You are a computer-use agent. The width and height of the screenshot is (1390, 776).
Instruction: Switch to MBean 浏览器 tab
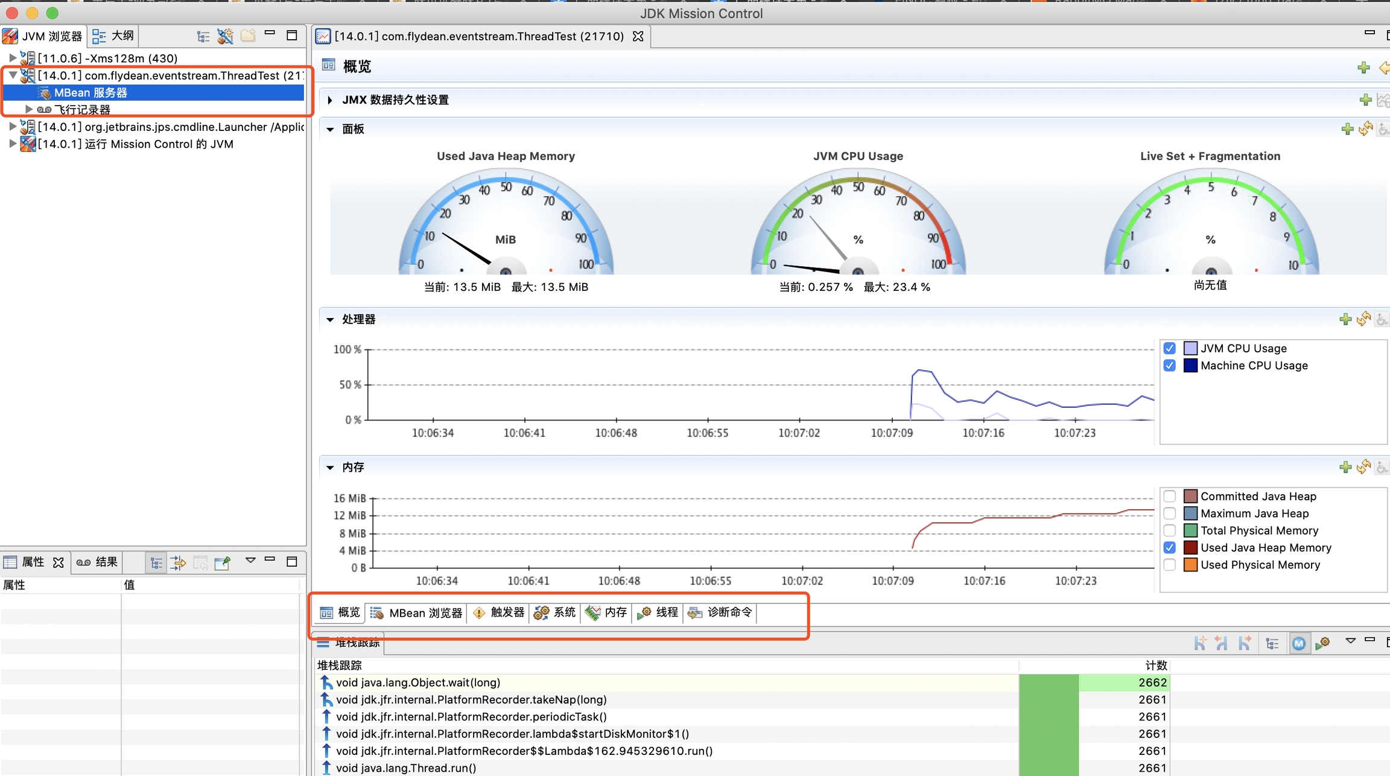[x=416, y=612]
